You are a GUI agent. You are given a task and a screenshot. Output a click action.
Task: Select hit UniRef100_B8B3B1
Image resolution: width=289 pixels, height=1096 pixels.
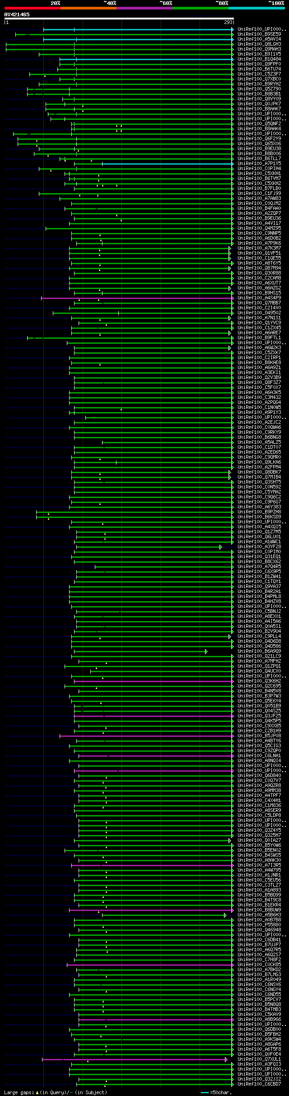259,94
